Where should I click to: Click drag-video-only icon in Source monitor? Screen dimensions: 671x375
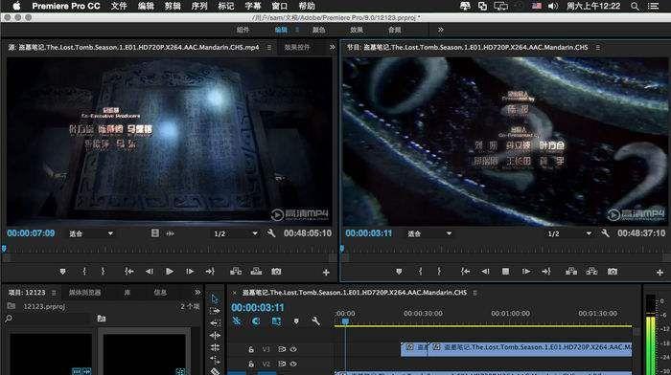(155, 233)
